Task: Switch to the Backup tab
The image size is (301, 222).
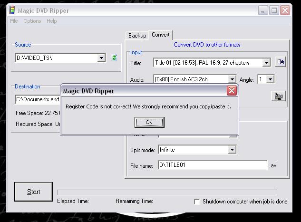Action: [137, 36]
